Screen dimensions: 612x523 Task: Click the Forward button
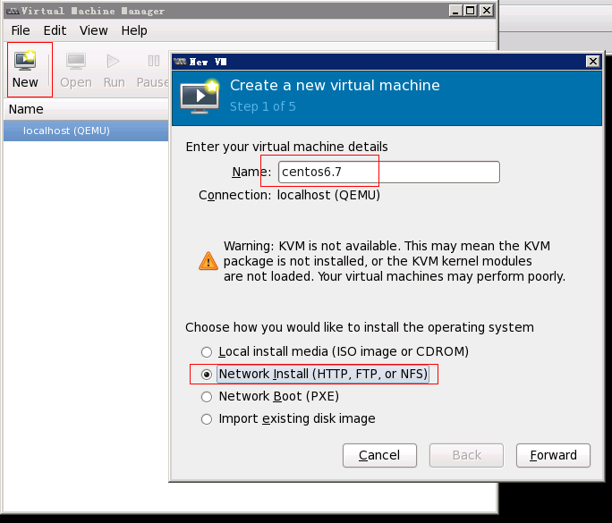(x=553, y=455)
